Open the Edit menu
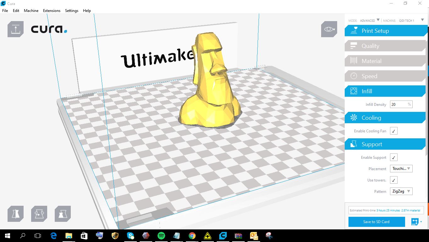 [16, 10]
